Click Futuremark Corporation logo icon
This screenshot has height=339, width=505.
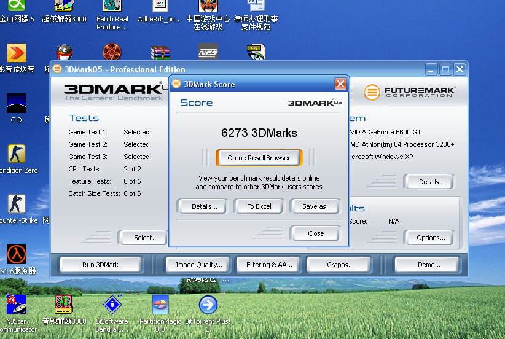(372, 92)
